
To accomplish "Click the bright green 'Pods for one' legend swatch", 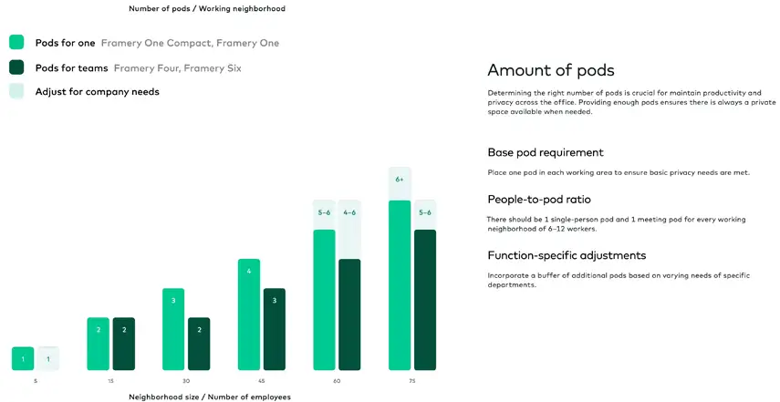I will (x=16, y=42).
